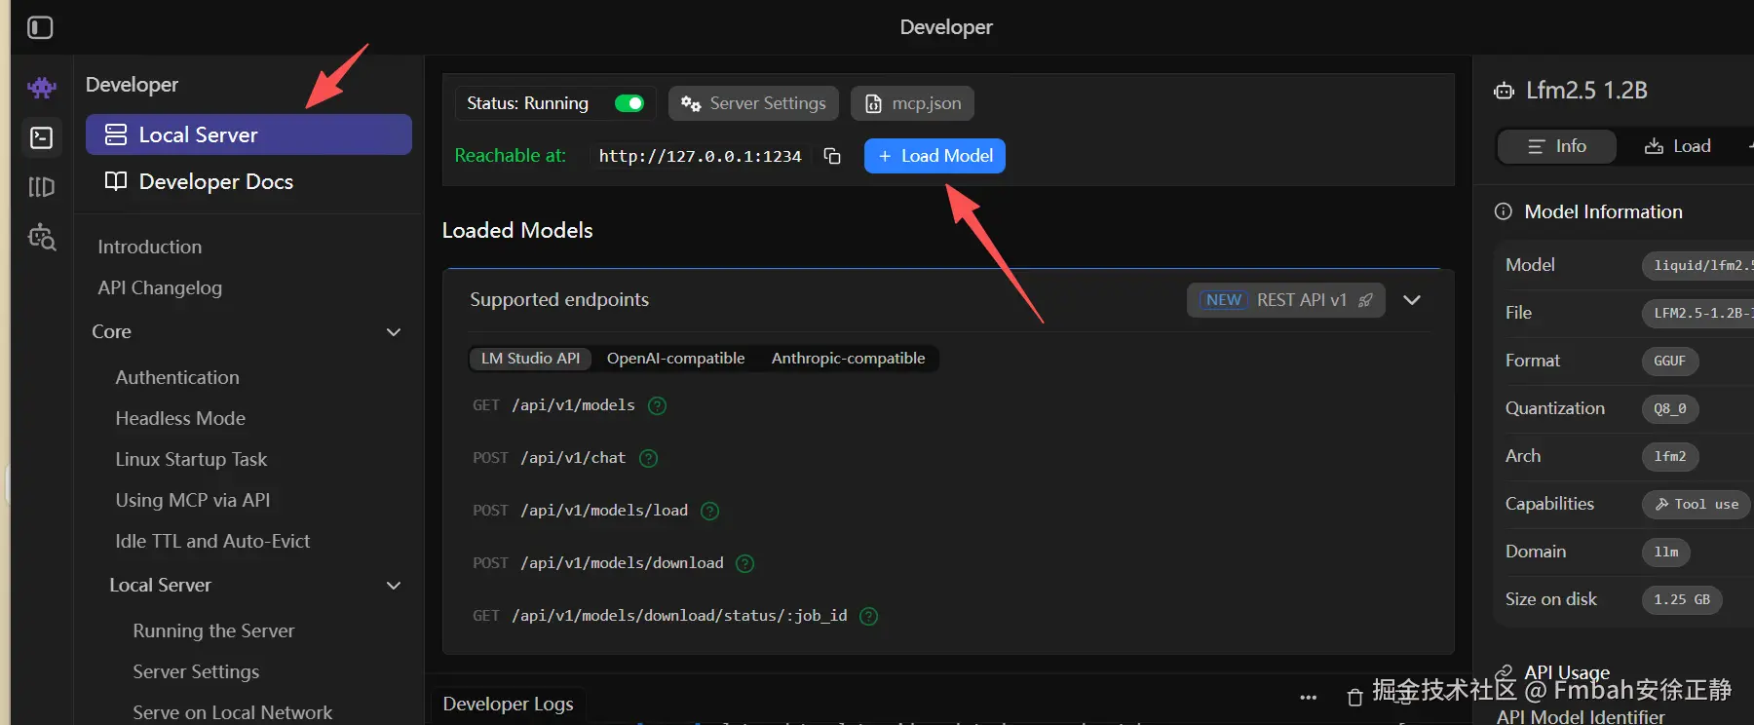
Task: Click the Tool use capability badge
Action: (1697, 504)
